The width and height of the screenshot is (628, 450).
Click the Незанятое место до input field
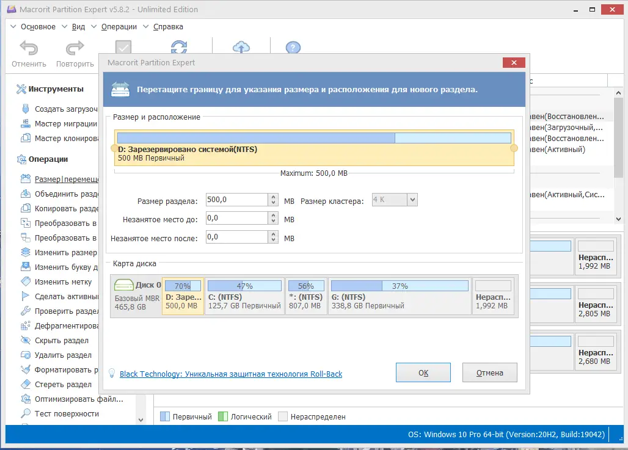236,218
